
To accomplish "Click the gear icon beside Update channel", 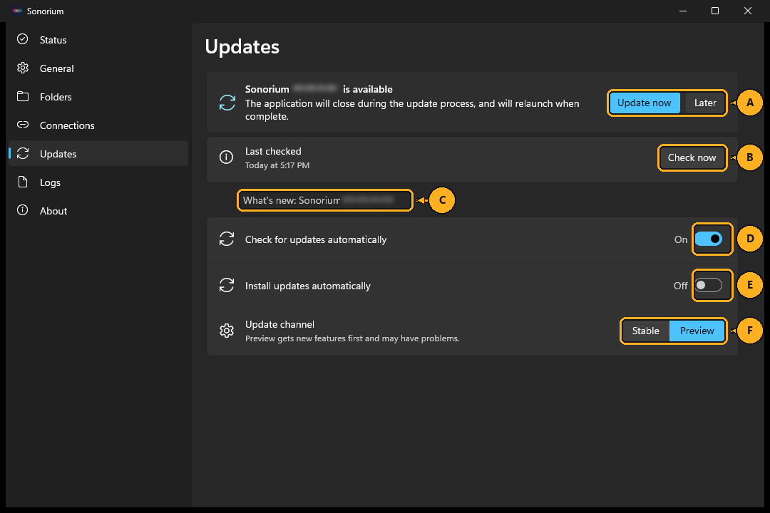I will (x=227, y=331).
